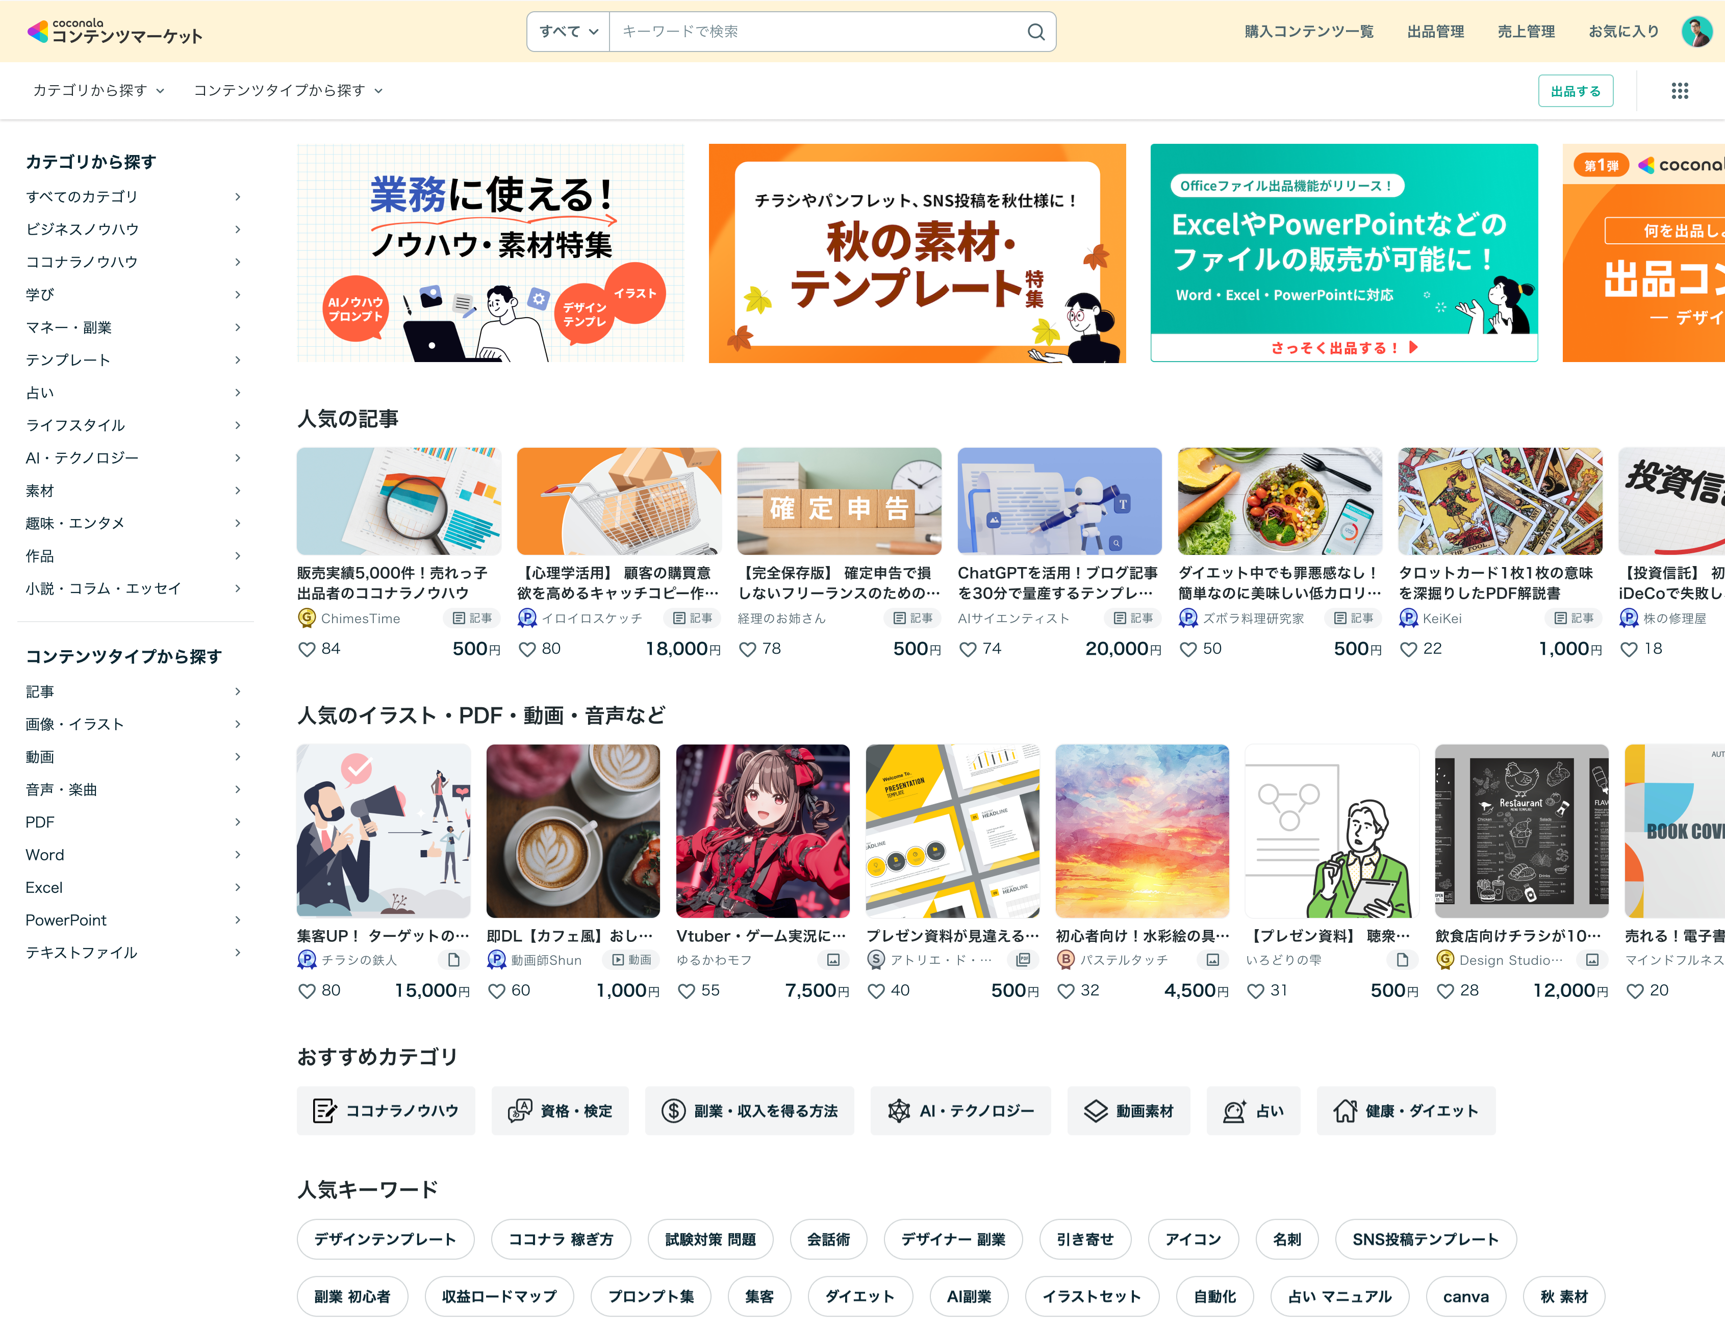Open the apps grid menu icon
The height and width of the screenshot is (1333, 1725).
1679,91
